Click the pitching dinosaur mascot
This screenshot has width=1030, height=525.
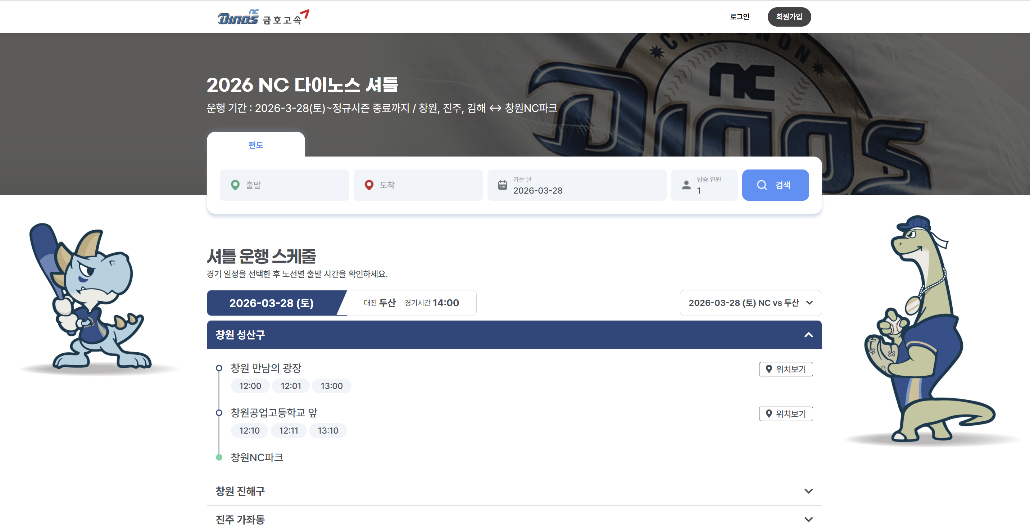tap(924, 332)
